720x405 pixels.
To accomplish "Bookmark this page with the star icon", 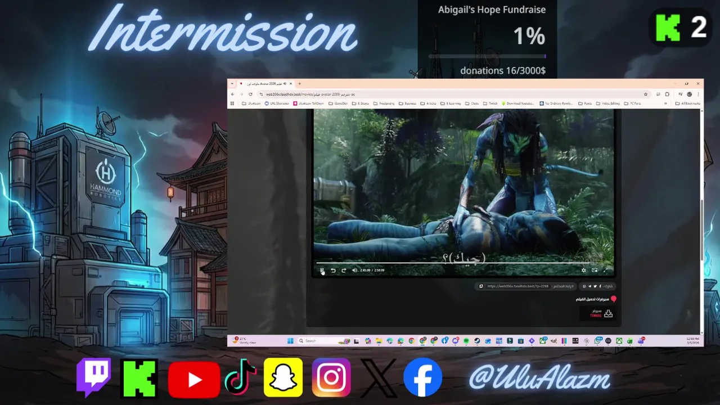I will coord(646,94).
